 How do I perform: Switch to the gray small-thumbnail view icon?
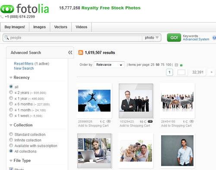(x=176, y=65)
